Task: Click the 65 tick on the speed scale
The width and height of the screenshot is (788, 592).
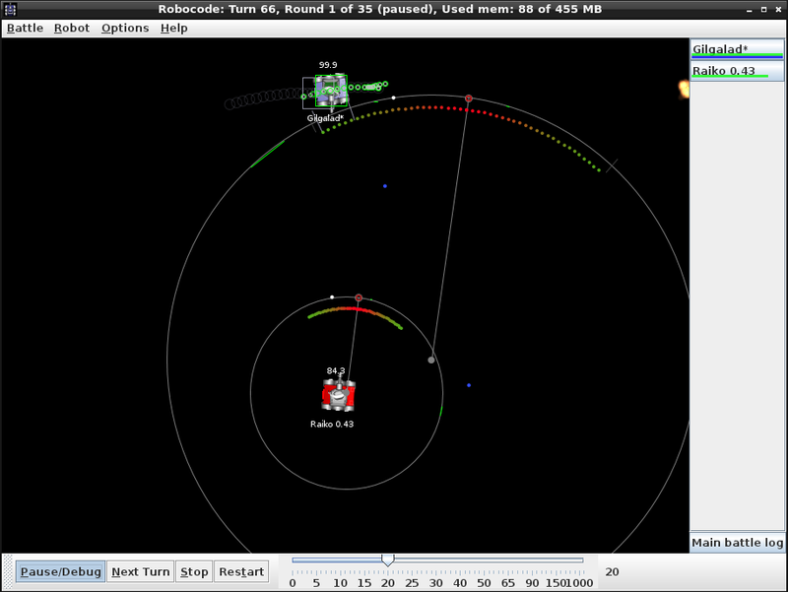Action: (x=508, y=583)
